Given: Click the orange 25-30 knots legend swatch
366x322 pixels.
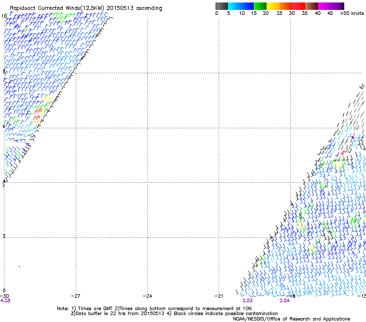Looking at the screenshot, I should [x=286, y=6].
